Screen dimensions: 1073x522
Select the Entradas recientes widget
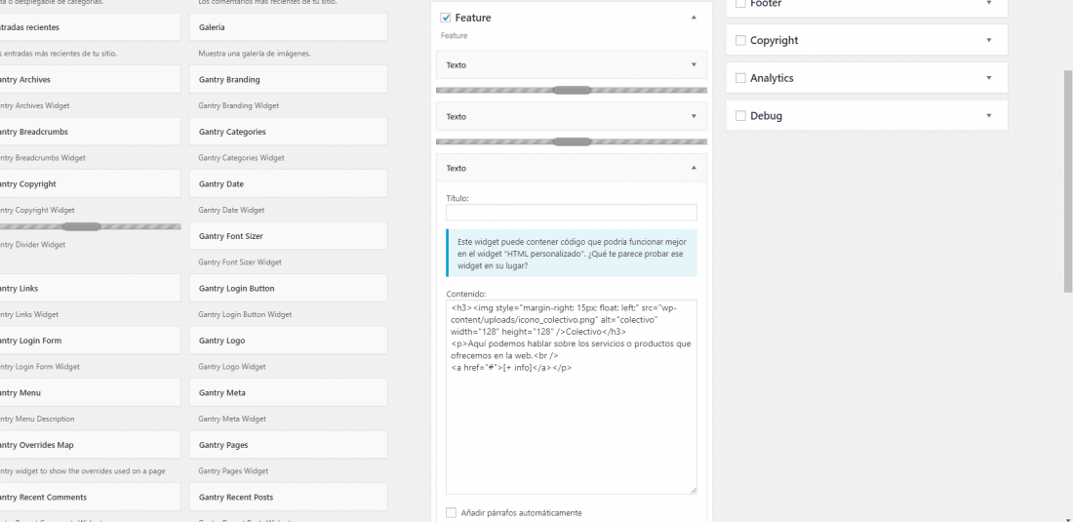[91, 27]
